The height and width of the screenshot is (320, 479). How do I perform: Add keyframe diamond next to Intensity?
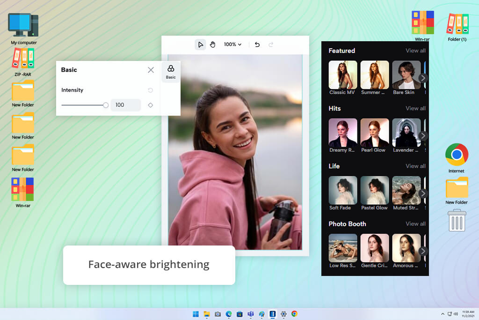tap(150, 105)
